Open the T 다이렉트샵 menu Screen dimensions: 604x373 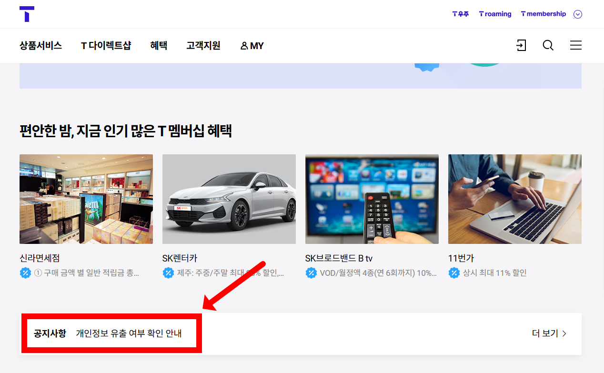106,46
